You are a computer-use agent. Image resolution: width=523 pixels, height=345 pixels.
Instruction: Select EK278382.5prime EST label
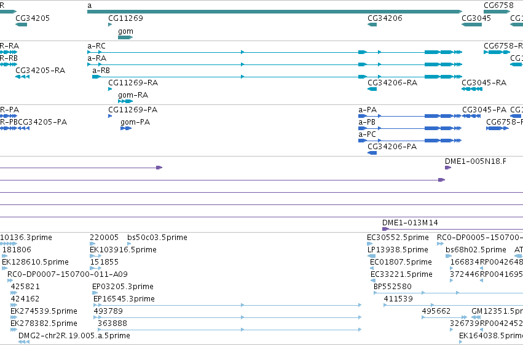click(44, 324)
